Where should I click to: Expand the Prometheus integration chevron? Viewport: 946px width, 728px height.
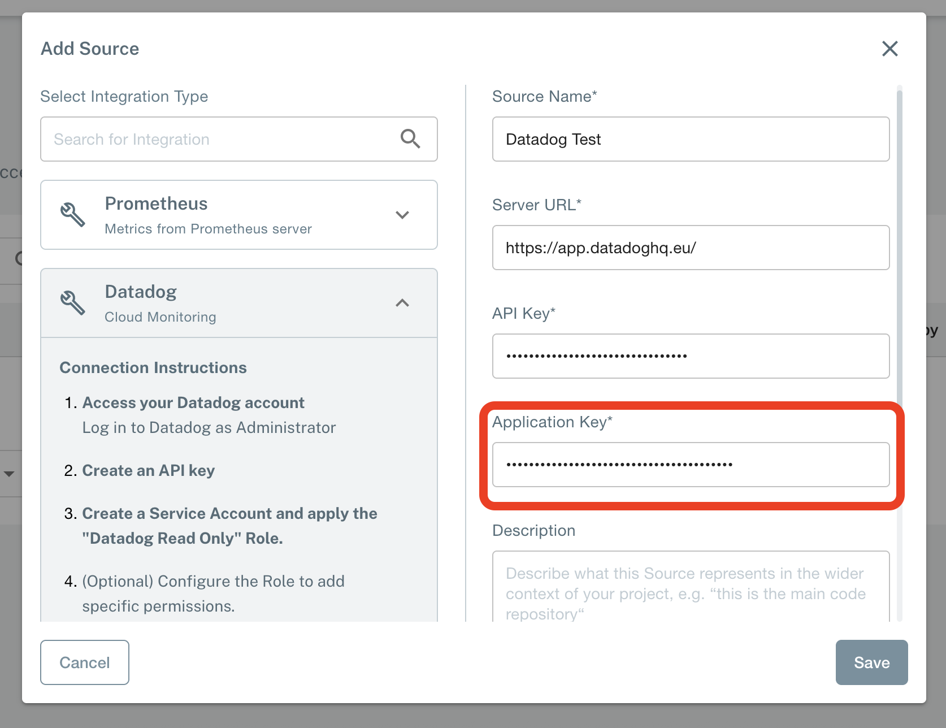click(x=402, y=215)
